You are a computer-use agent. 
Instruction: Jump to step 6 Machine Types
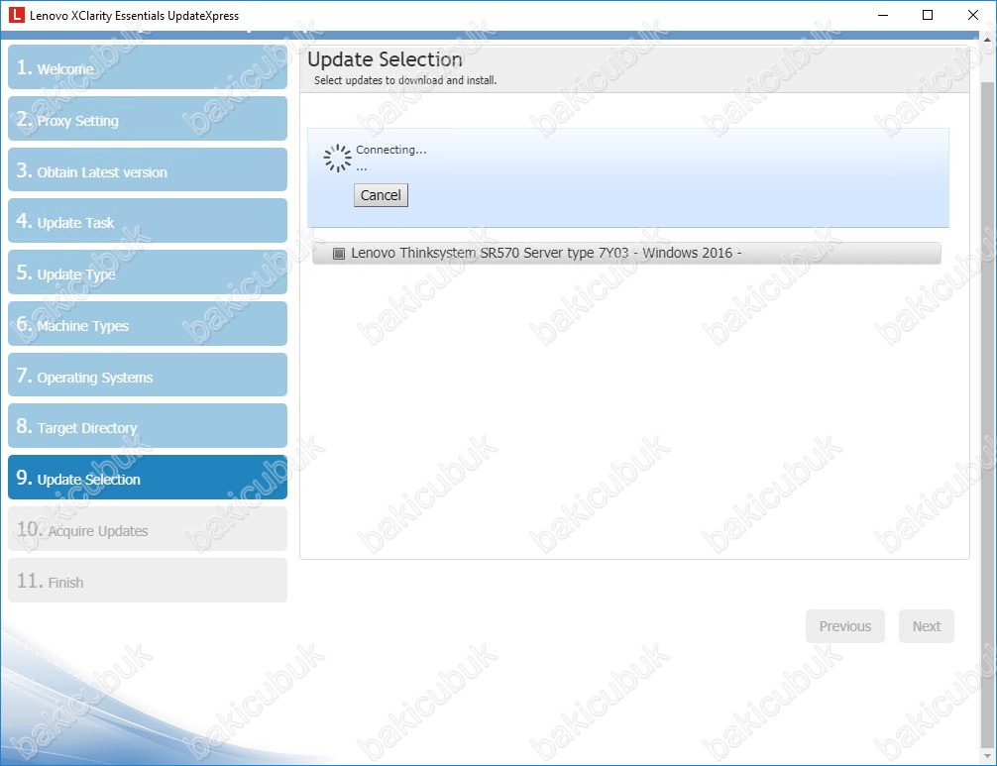[x=148, y=324]
